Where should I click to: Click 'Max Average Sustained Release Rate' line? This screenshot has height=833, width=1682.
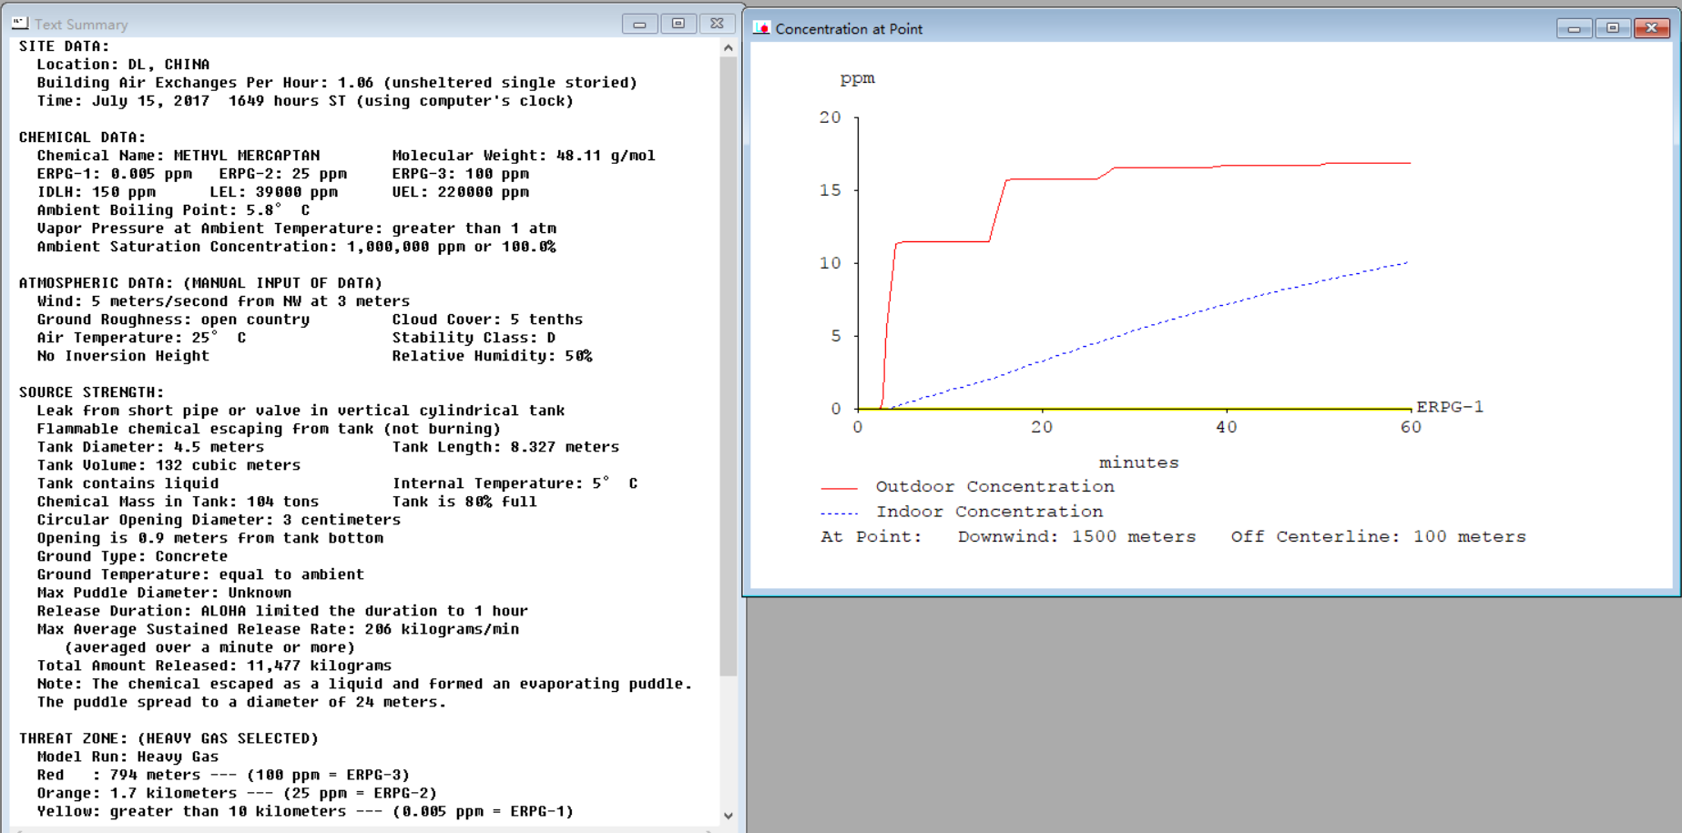[278, 629]
